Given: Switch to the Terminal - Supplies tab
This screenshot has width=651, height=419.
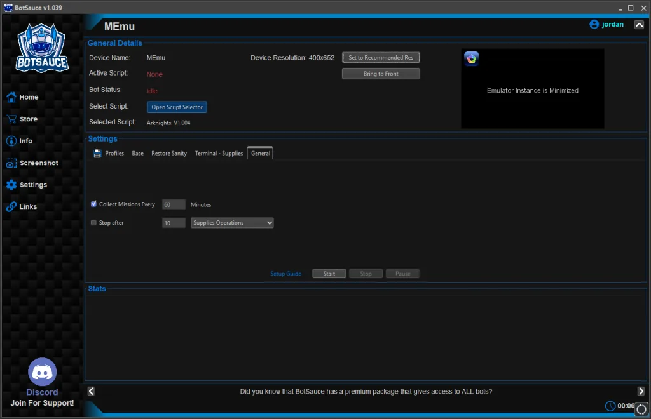Looking at the screenshot, I should coord(219,154).
